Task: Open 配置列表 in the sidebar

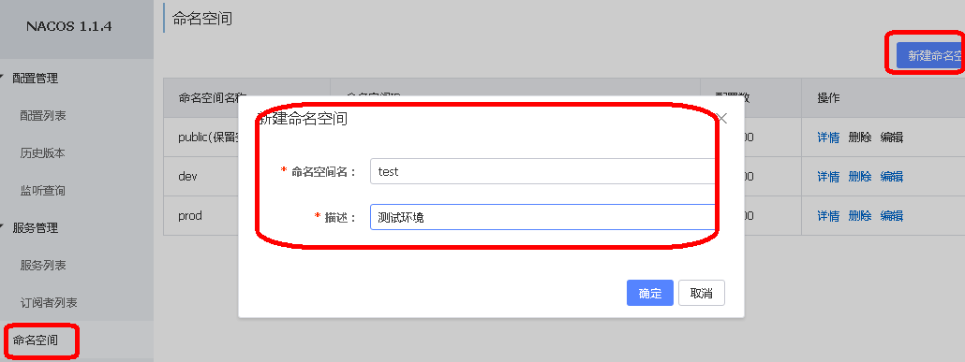Action: (x=42, y=116)
